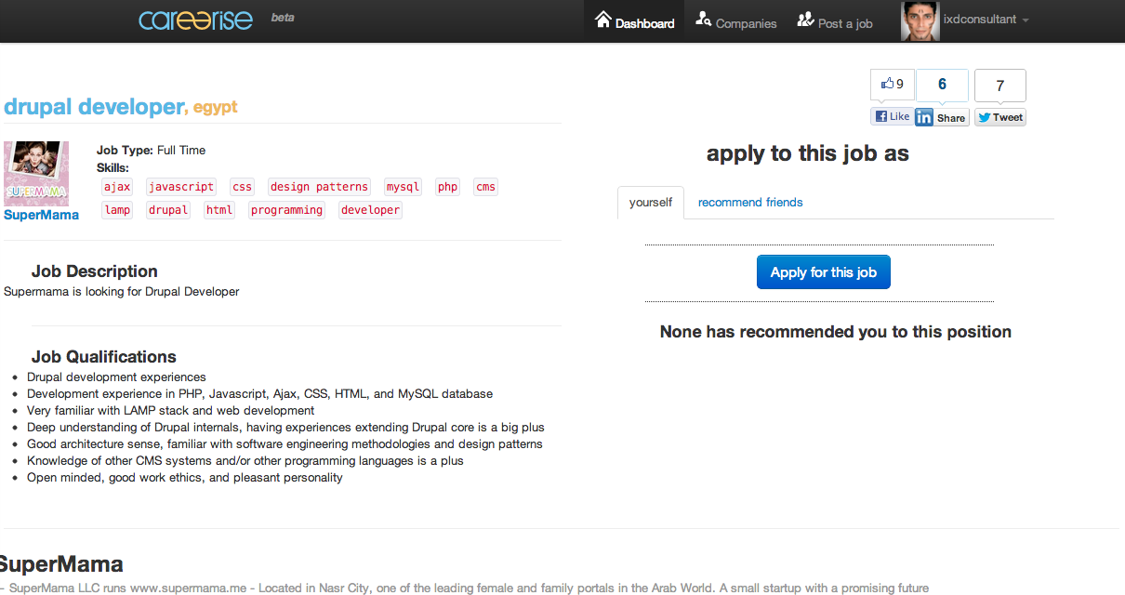Click the Twitter Tweet button
1125x595 pixels.
coord(999,117)
